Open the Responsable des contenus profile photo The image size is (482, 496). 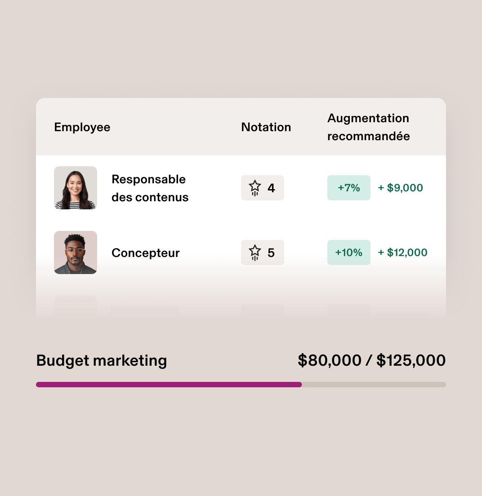coord(75,188)
